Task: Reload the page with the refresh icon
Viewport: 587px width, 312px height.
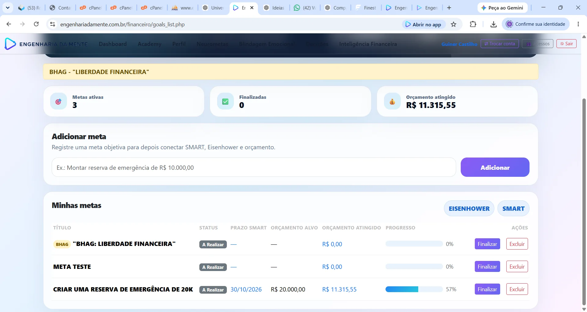Action: (36, 24)
